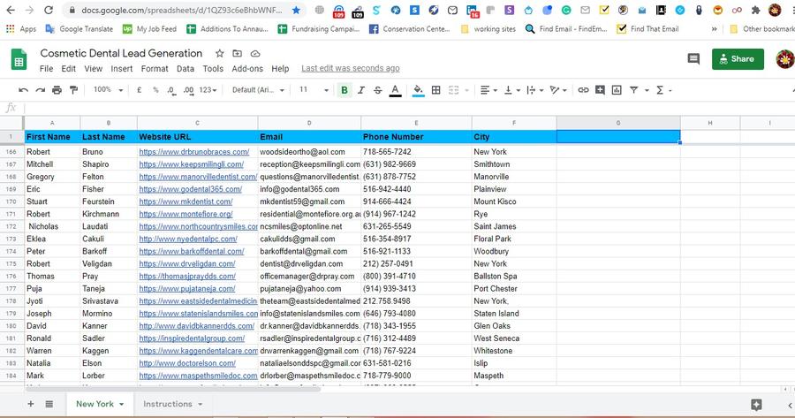Click the Insert link icon
The width and height of the screenshot is (795, 418).
click(584, 90)
